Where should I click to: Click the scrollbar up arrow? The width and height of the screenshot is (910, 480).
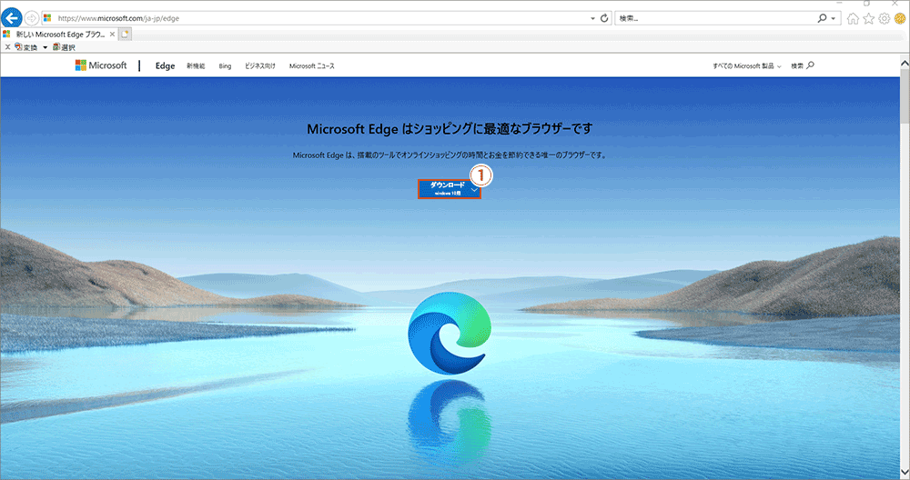tap(905, 63)
